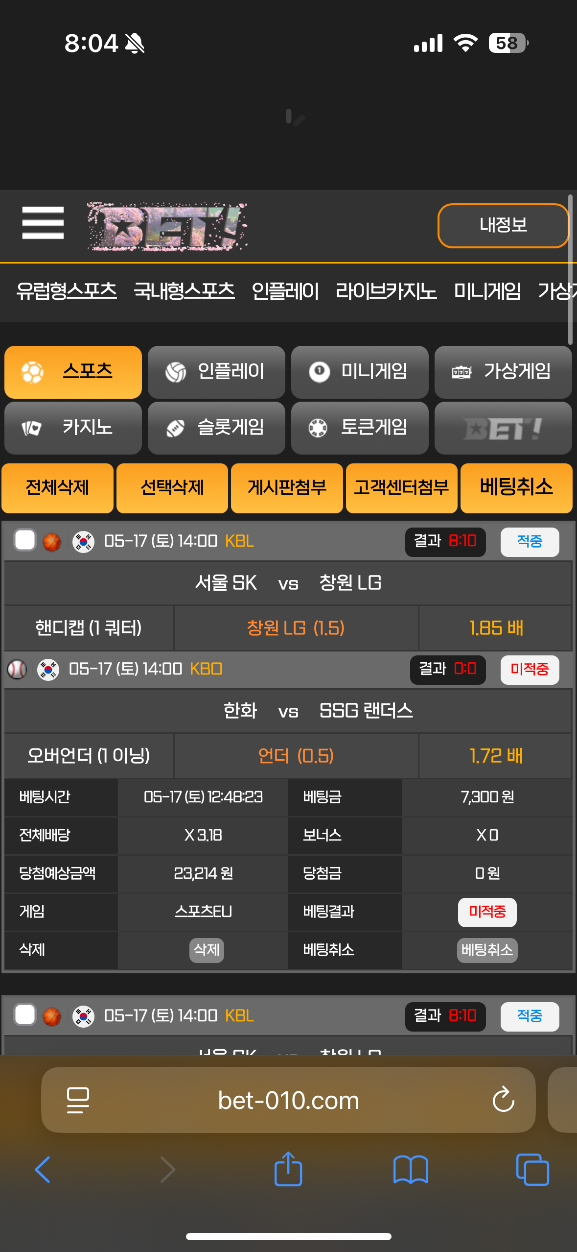
Task: Open the 라이브카지노 menu item
Action: pos(386,291)
